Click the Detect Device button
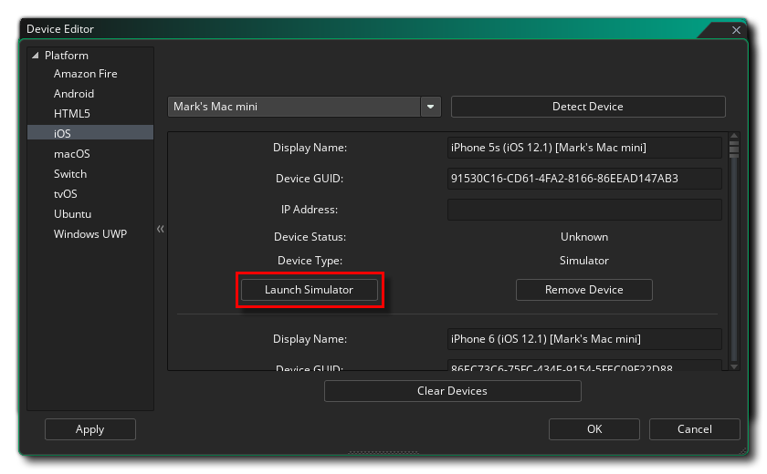 click(587, 107)
